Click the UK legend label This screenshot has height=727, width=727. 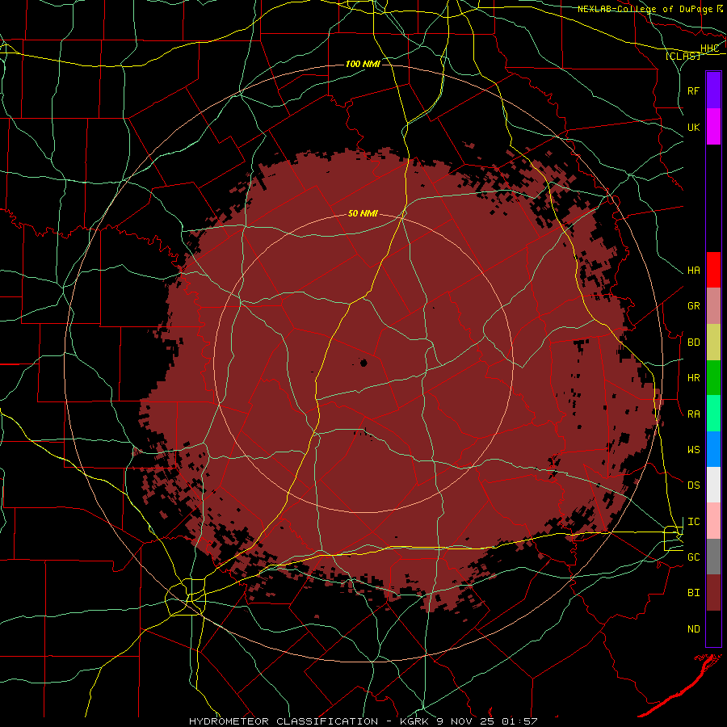point(694,127)
